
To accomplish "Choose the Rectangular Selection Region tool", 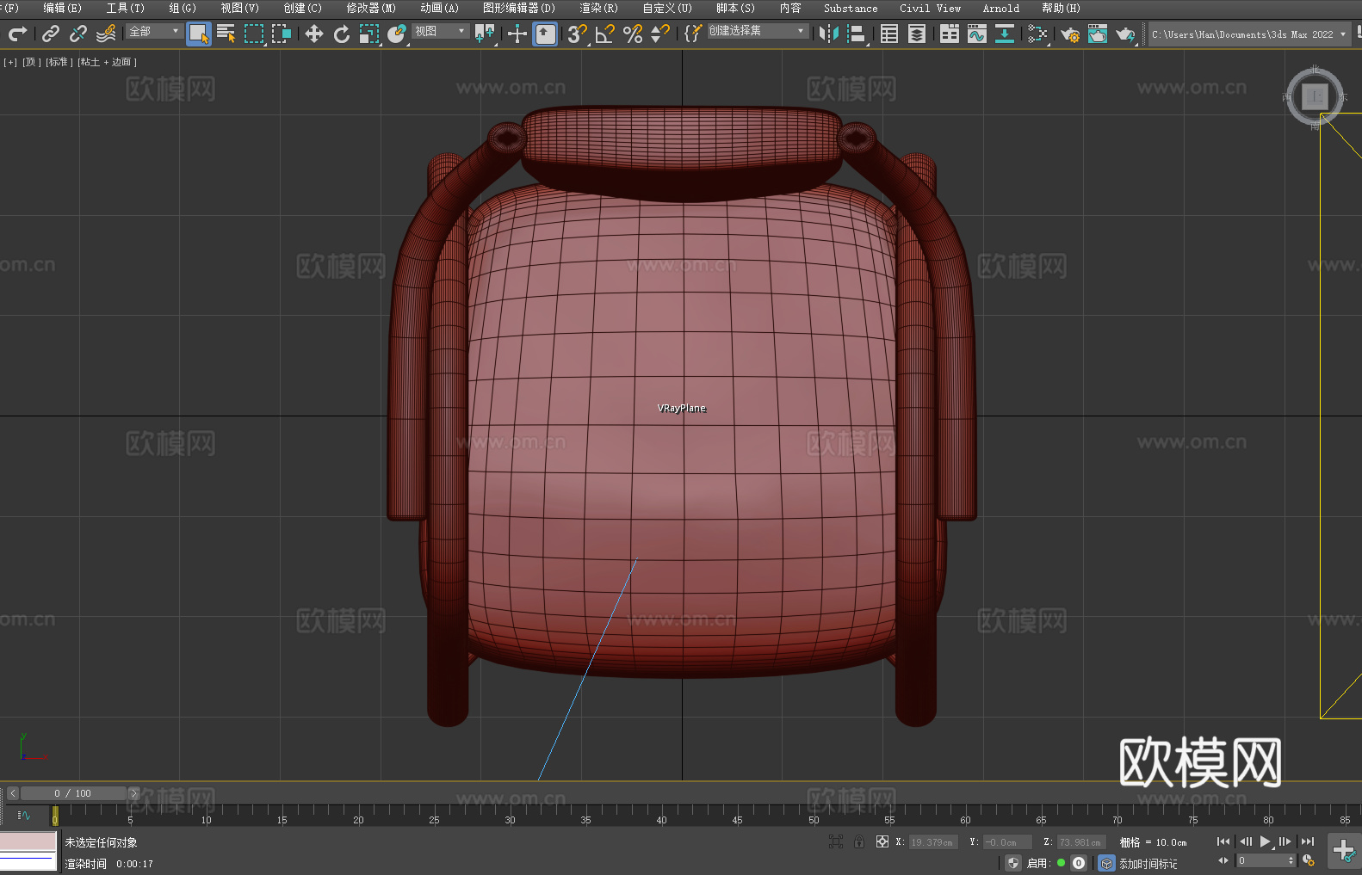I will point(254,34).
